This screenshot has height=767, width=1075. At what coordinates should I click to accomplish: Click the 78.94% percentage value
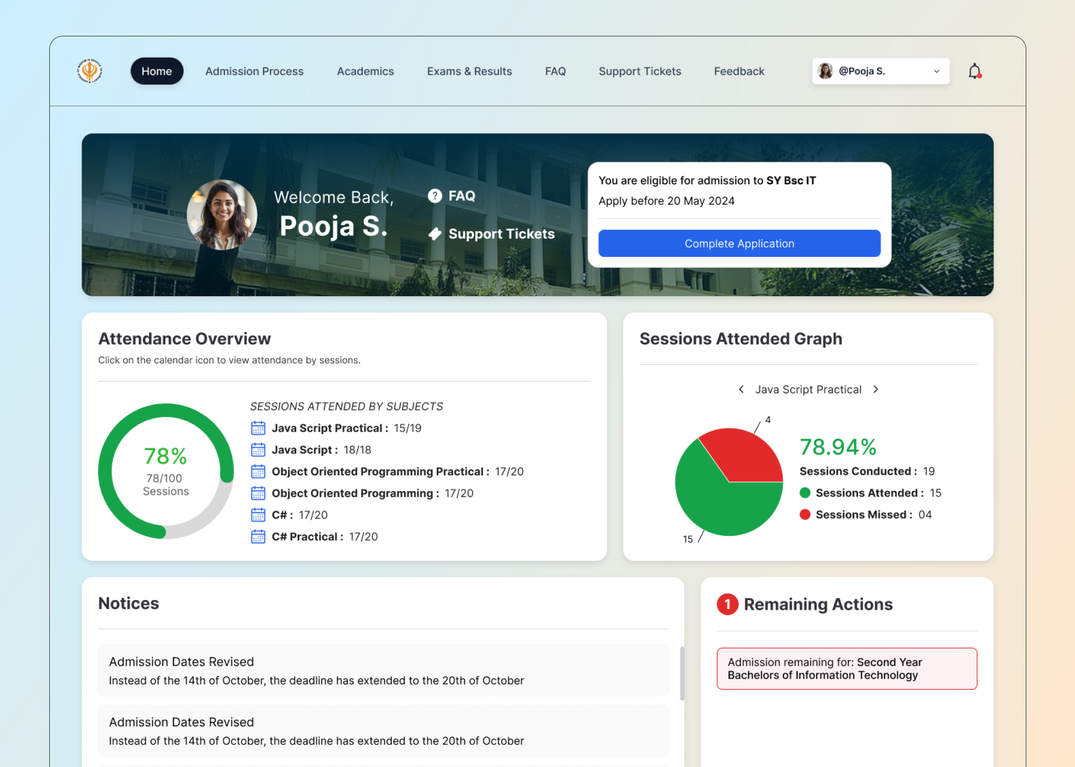(x=838, y=447)
